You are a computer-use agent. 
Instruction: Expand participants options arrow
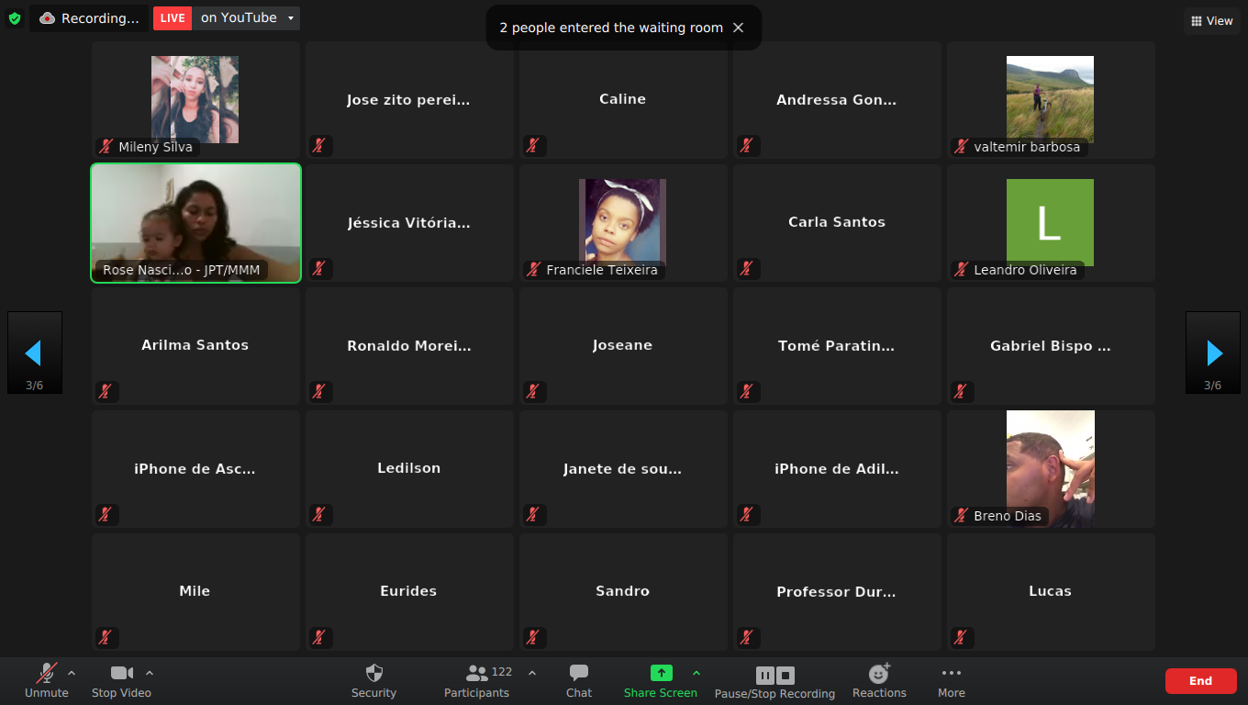tap(532, 673)
